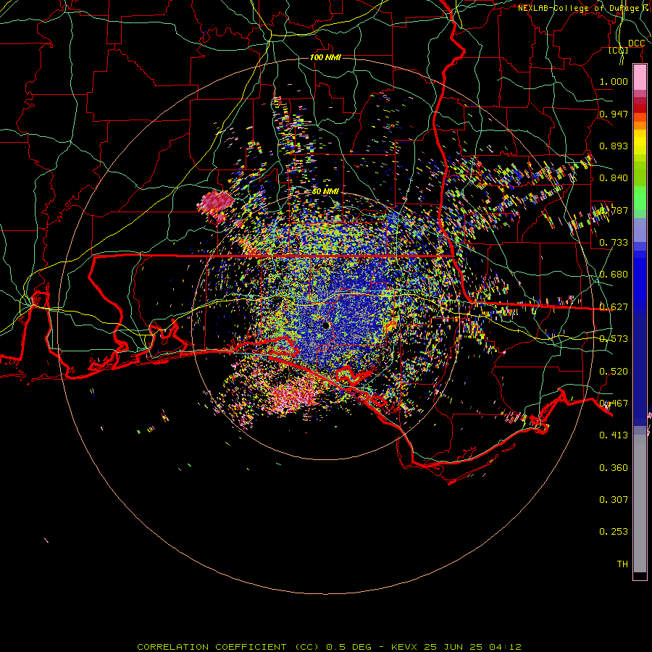This screenshot has height=652, width=652.
Task: Select the 0.893 scale value
Action: (614, 146)
